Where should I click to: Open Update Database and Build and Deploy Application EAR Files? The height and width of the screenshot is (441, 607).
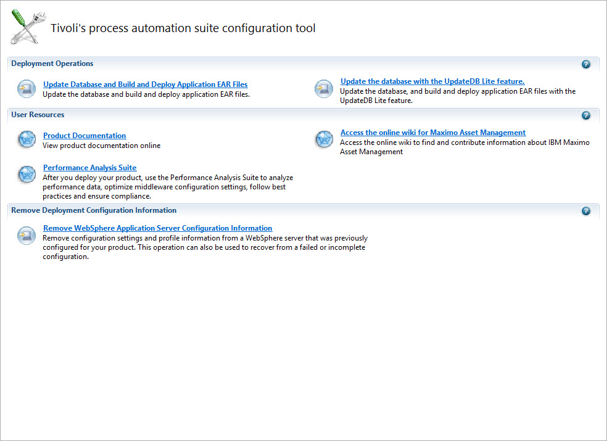pos(145,84)
